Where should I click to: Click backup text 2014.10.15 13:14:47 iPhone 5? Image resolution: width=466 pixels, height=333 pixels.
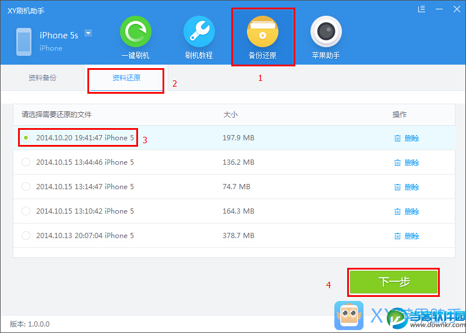pos(85,186)
